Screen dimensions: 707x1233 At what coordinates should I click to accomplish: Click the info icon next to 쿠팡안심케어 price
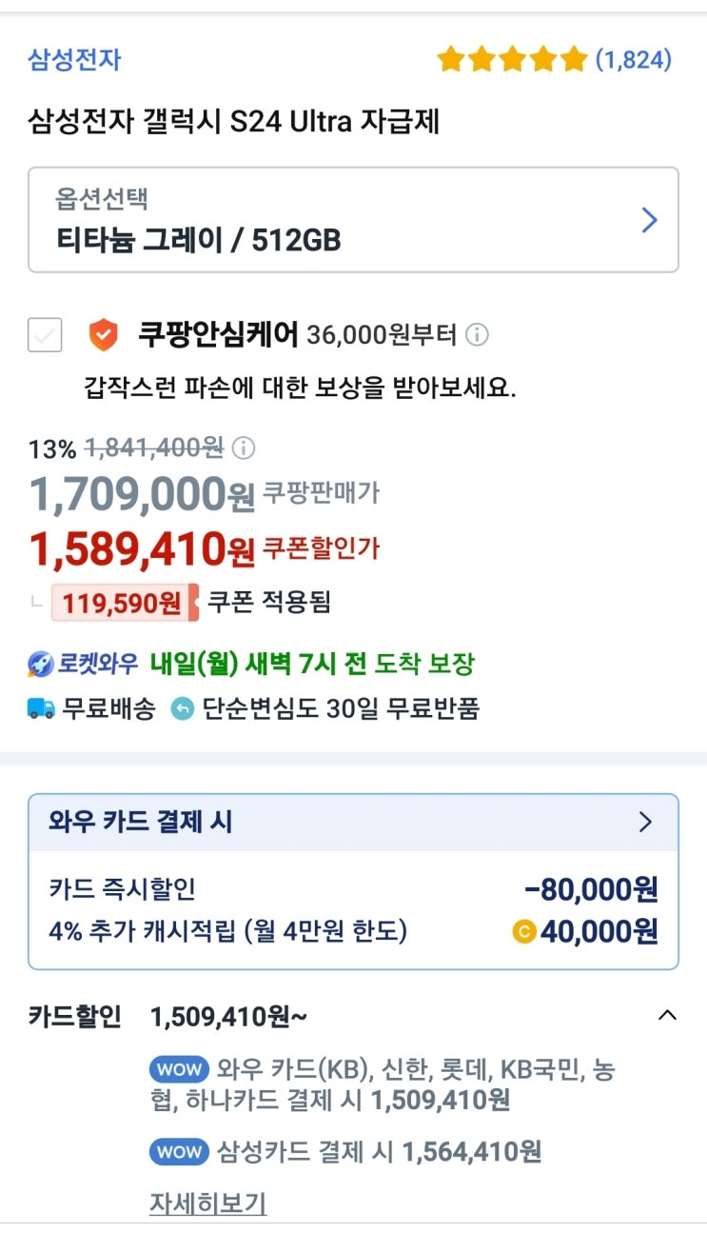pyautogui.click(x=478, y=335)
